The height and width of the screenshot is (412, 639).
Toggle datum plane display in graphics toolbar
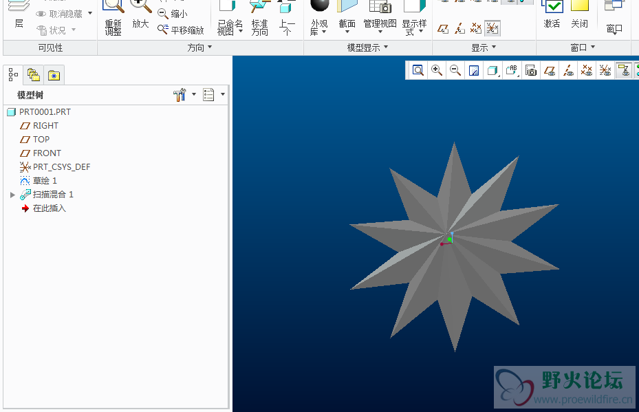(550, 70)
